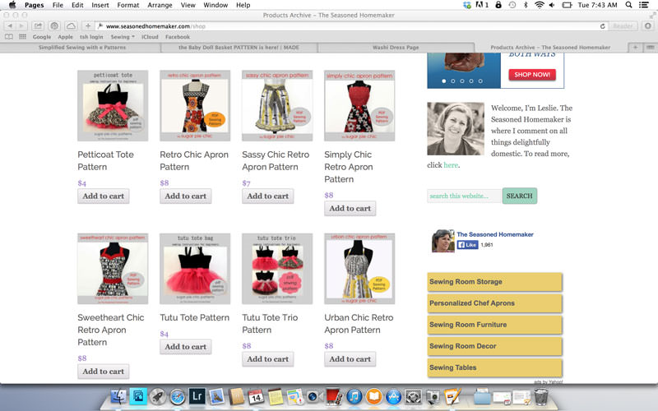The image size is (658, 411).
Task: Click the Share icon in Safari toolbar
Action: tap(37, 26)
